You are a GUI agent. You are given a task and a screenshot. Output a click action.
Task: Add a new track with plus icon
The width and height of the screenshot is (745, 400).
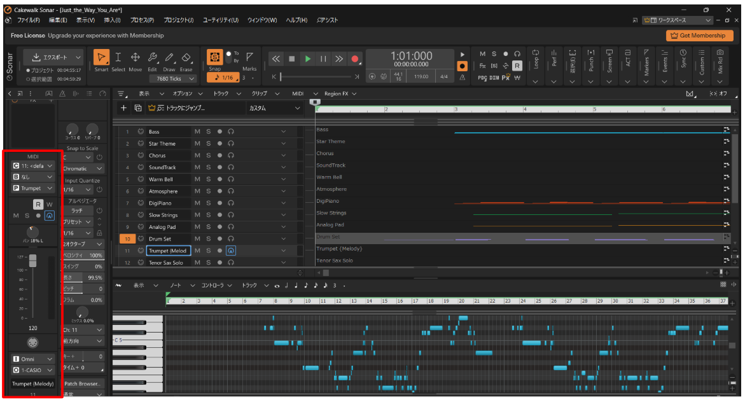pyautogui.click(x=123, y=108)
